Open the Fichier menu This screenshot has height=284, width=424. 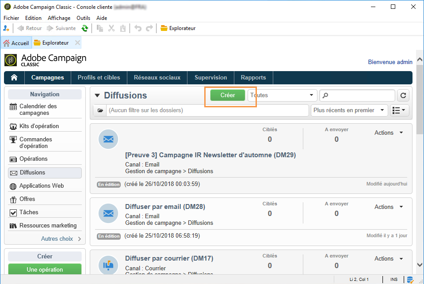[x=11, y=18]
